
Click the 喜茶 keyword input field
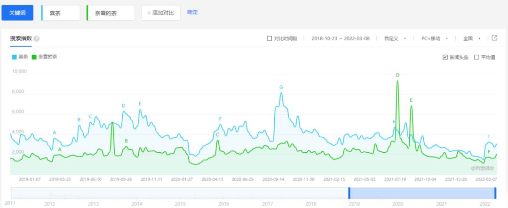(61, 13)
